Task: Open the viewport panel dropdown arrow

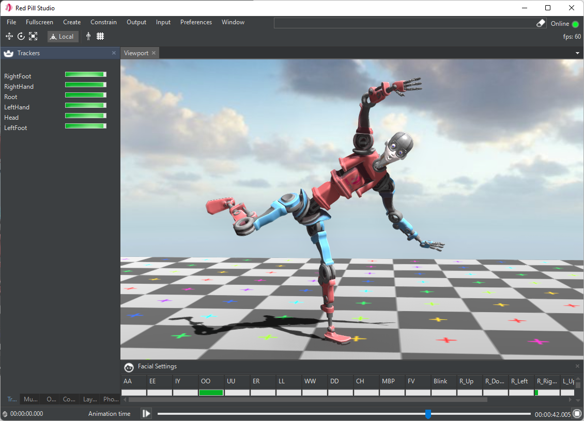Action: 577,53
